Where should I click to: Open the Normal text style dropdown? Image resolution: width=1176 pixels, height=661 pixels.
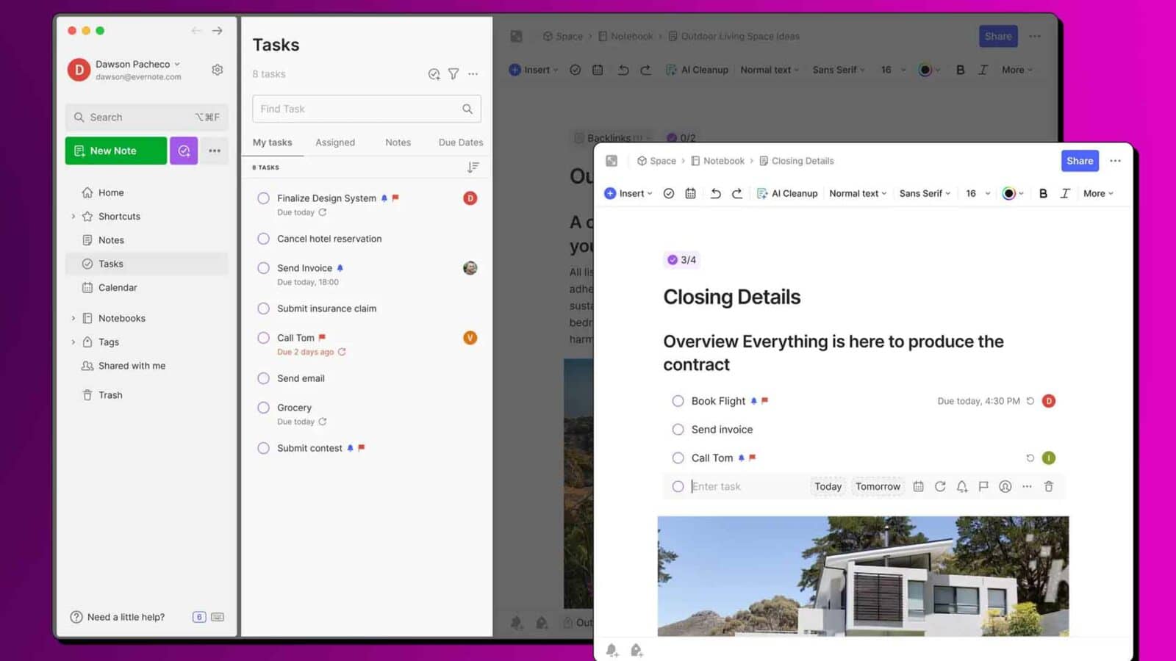point(857,194)
